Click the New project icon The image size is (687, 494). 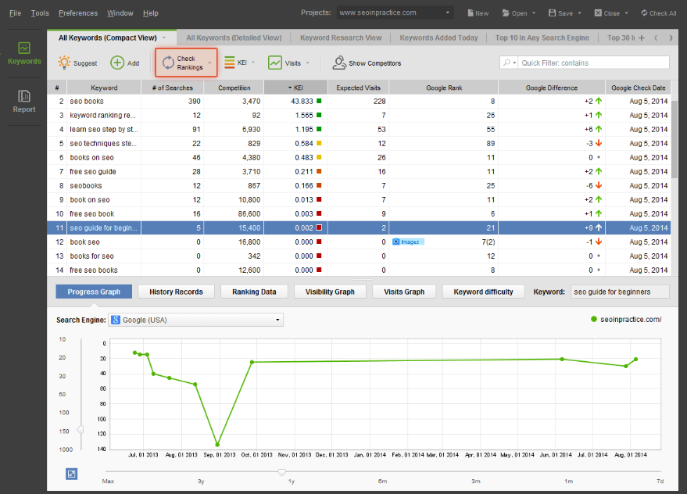pos(471,13)
